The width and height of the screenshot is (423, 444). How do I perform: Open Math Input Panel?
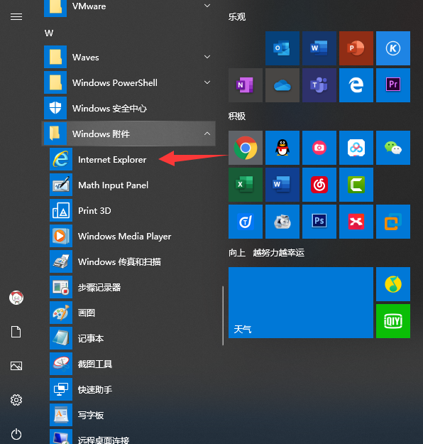click(131, 185)
